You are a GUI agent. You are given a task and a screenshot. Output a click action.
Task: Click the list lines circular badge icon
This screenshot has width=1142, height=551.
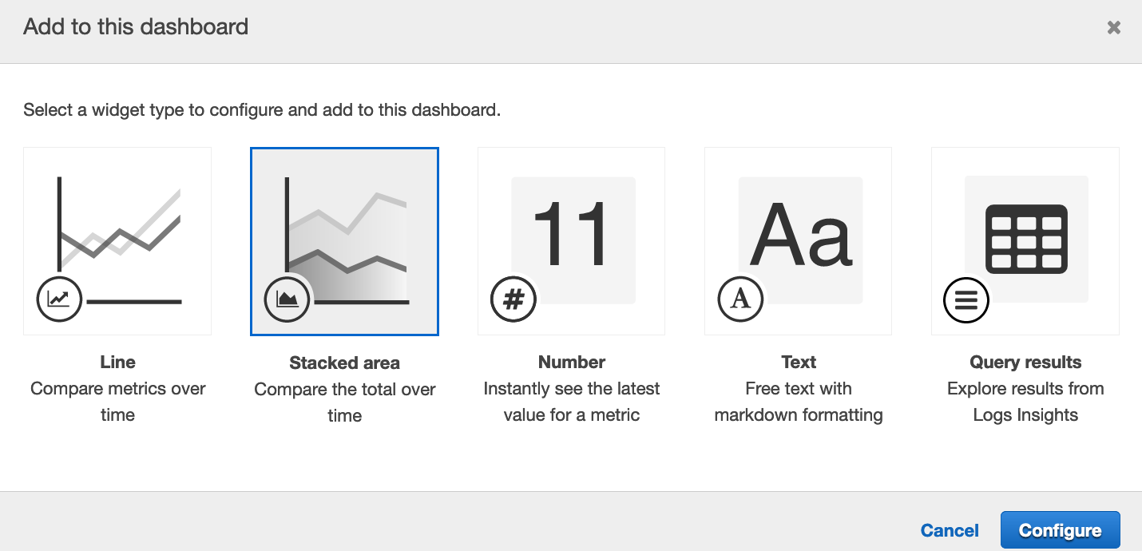[966, 299]
